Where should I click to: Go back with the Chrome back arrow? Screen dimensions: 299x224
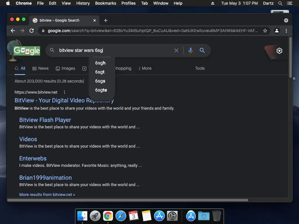pos(13,31)
